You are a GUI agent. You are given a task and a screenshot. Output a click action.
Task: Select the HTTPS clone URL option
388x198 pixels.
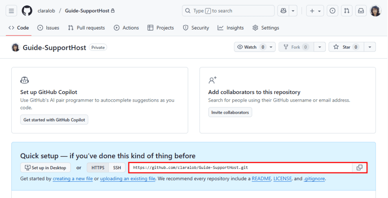pos(98,168)
